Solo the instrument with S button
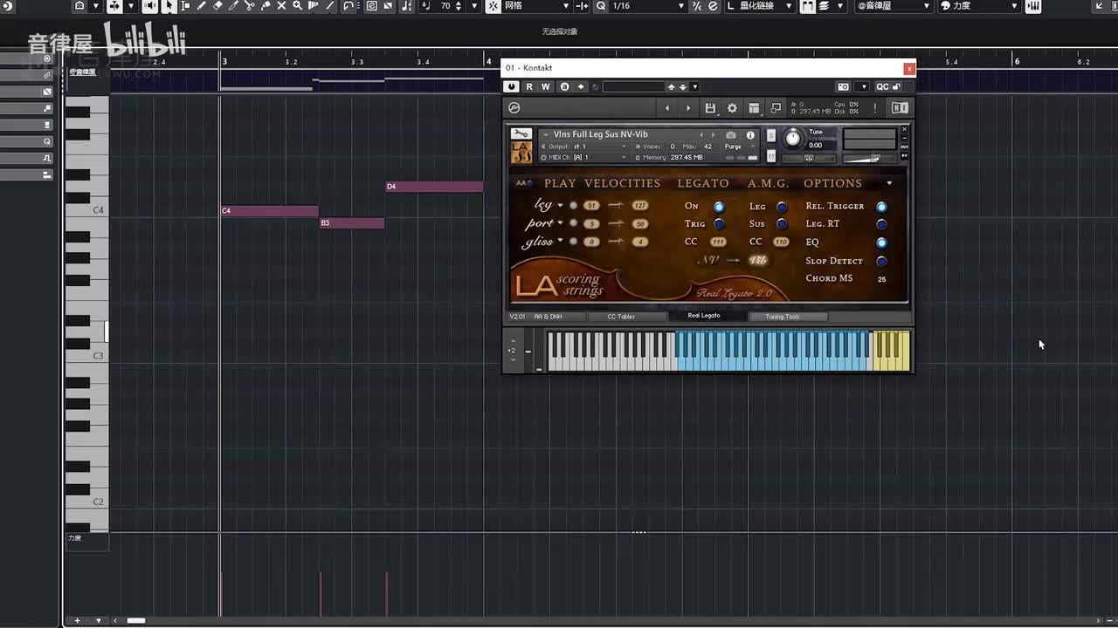The height and width of the screenshot is (628, 1118). (x=771, y=135)
